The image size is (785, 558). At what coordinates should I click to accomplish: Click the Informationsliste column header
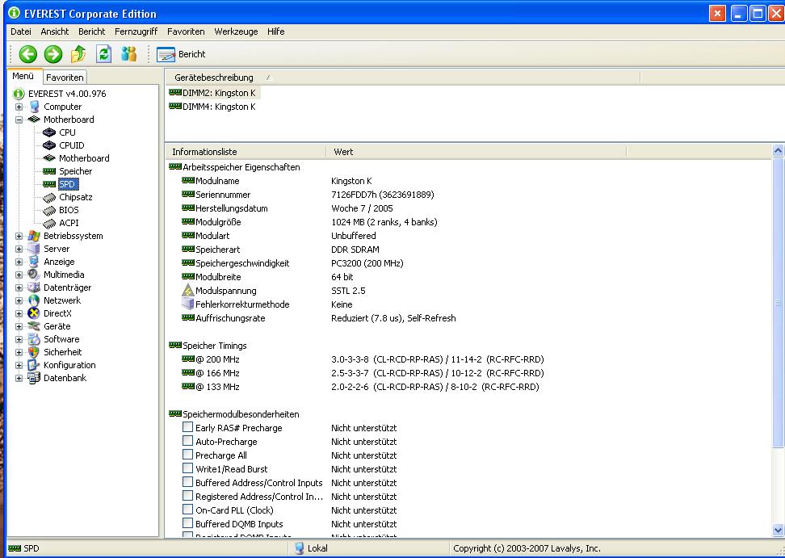tap(246, 152)
